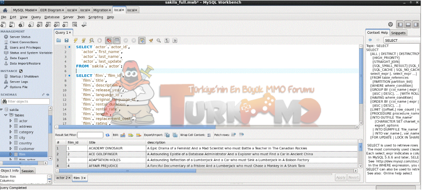This screenshot has height=190, width=422.
Task: Open an SQL script file icon
Action: [12, 25]
